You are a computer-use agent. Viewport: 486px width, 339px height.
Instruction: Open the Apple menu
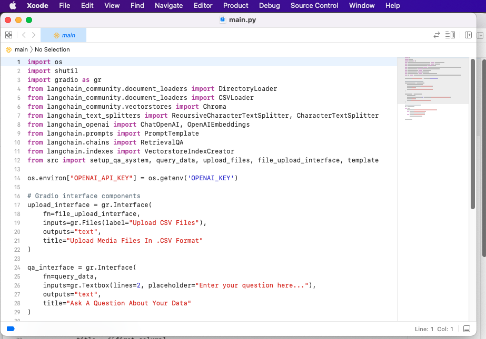pos(13,6)
